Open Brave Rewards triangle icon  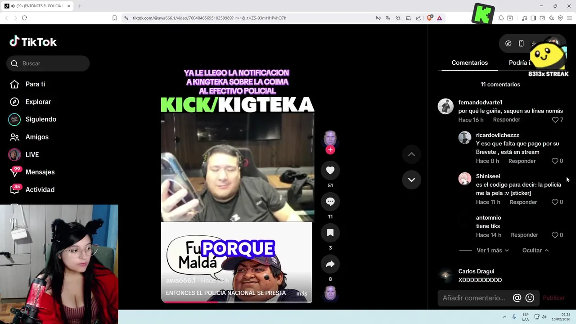tap(439, 18)
